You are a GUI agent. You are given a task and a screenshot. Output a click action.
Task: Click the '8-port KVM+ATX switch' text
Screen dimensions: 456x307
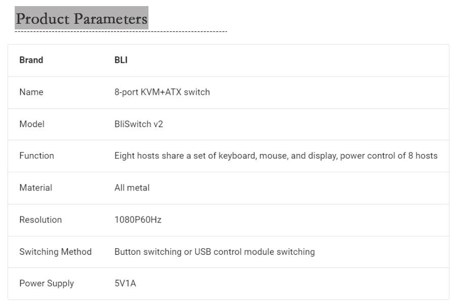[x=162, y=92]
